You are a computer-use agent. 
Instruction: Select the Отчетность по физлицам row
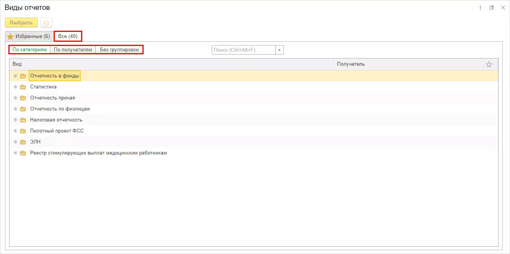[254, 109]
